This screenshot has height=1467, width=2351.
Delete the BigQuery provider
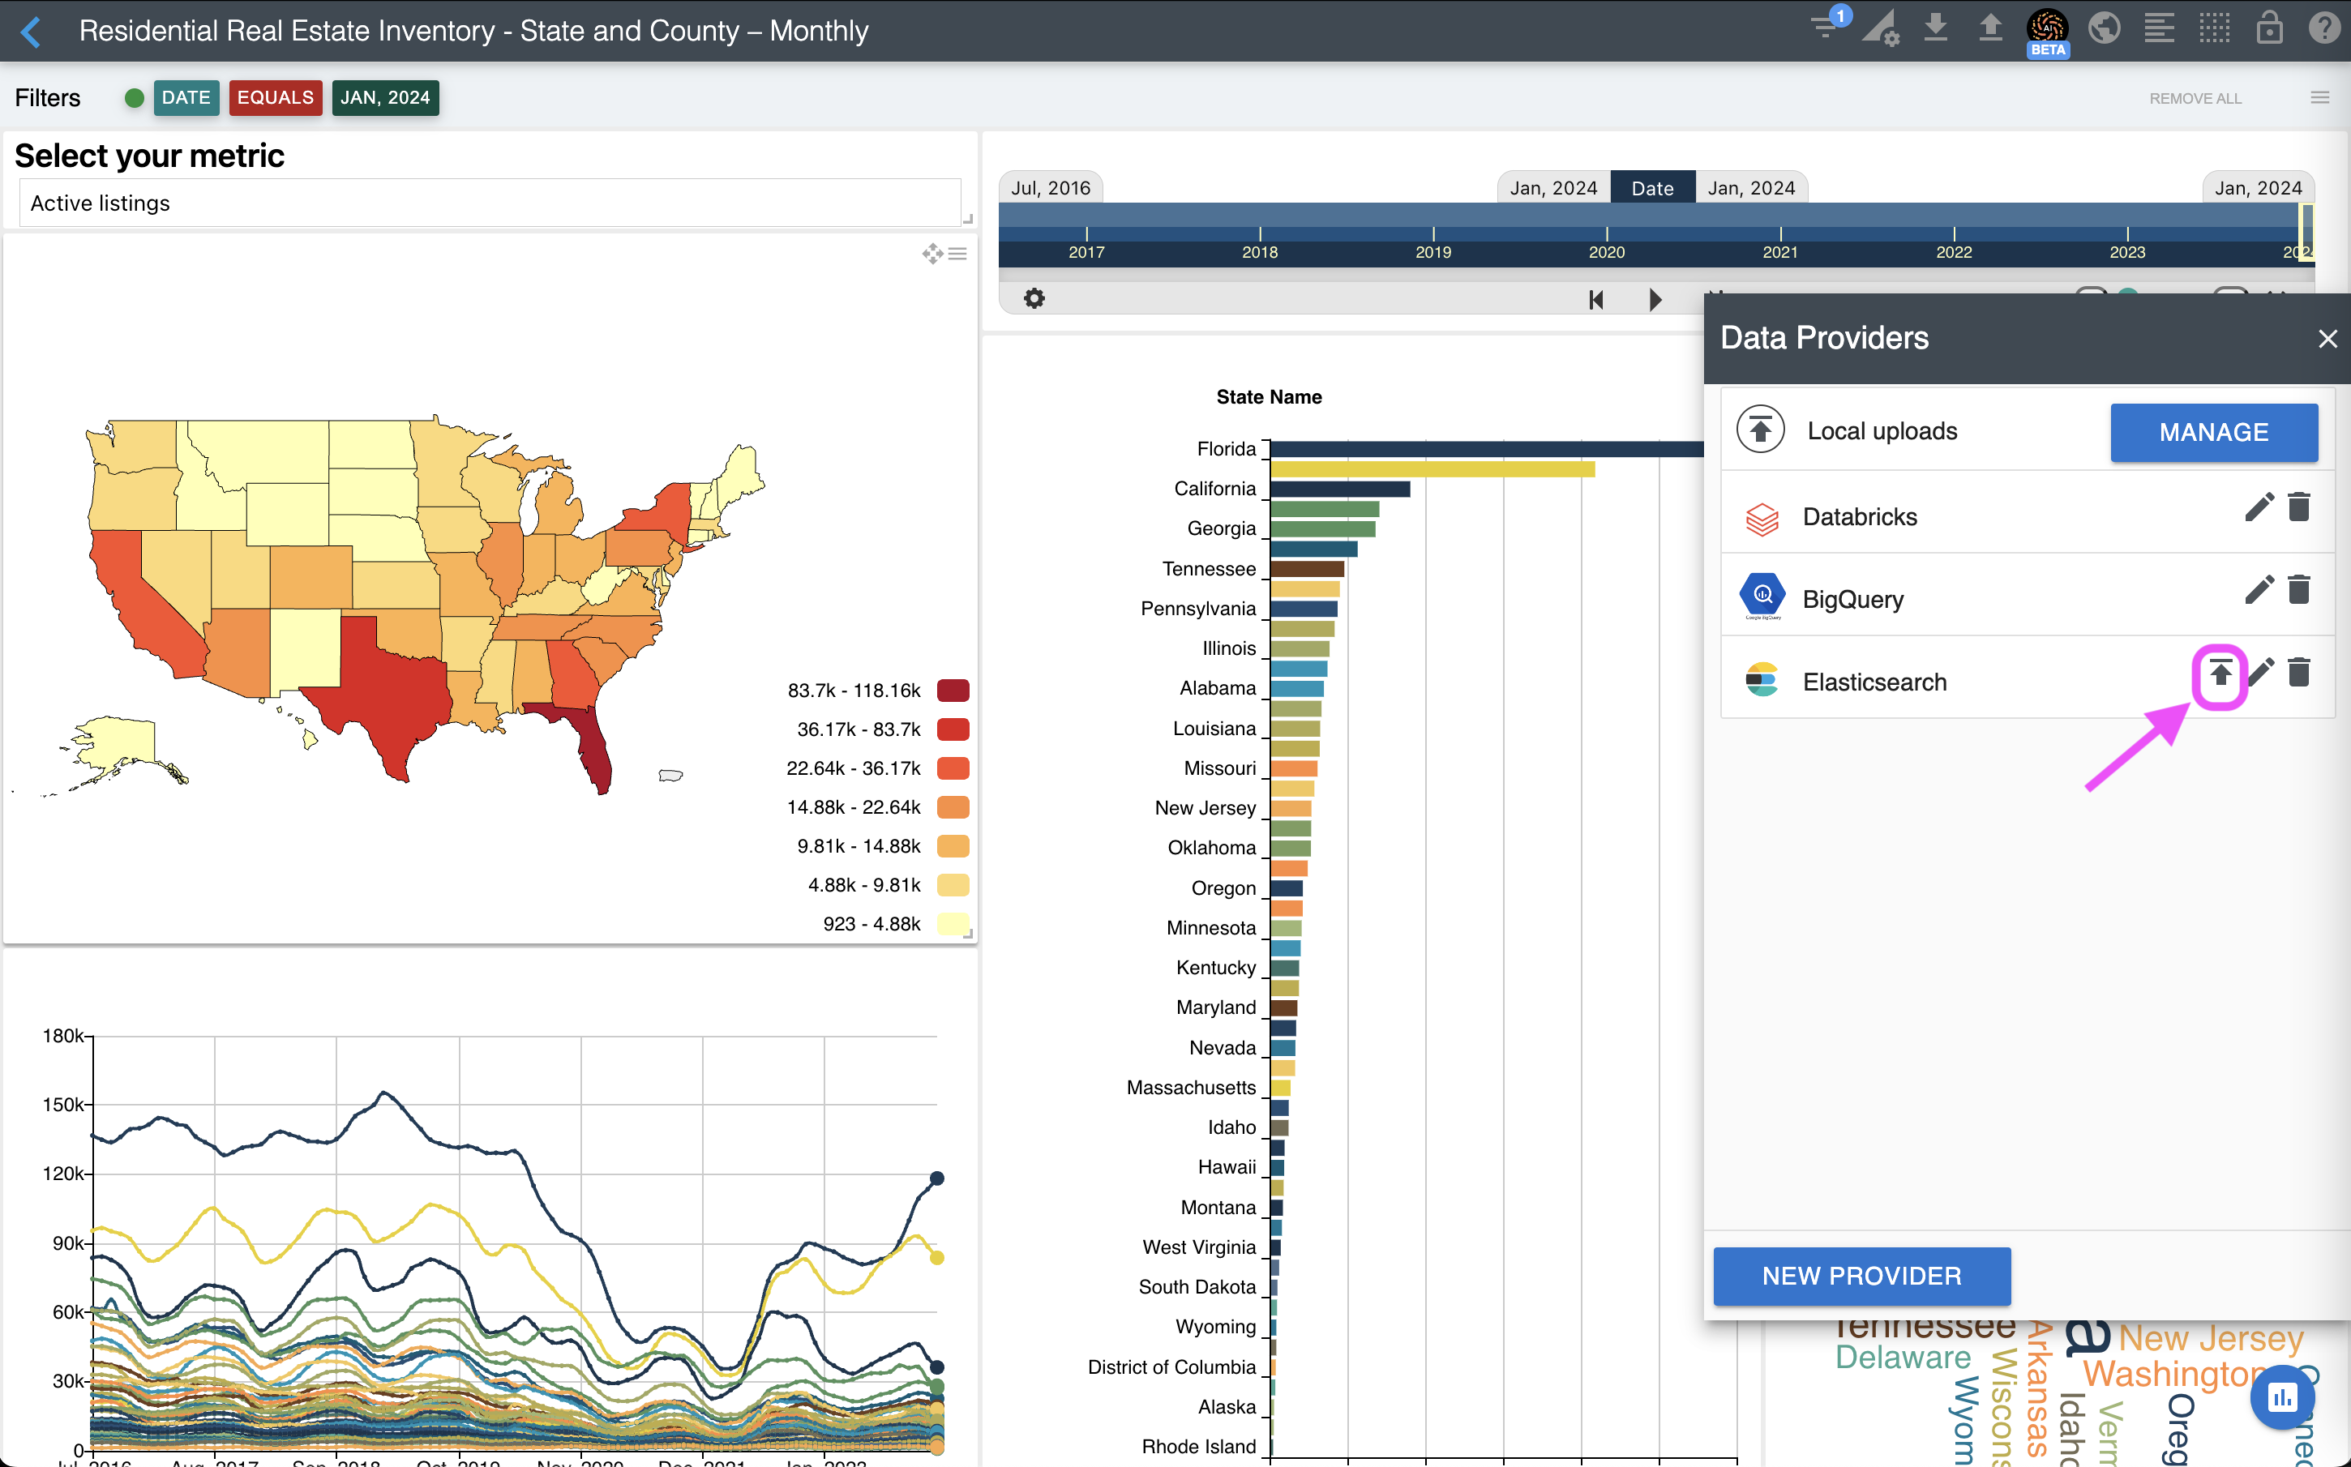2298,590
